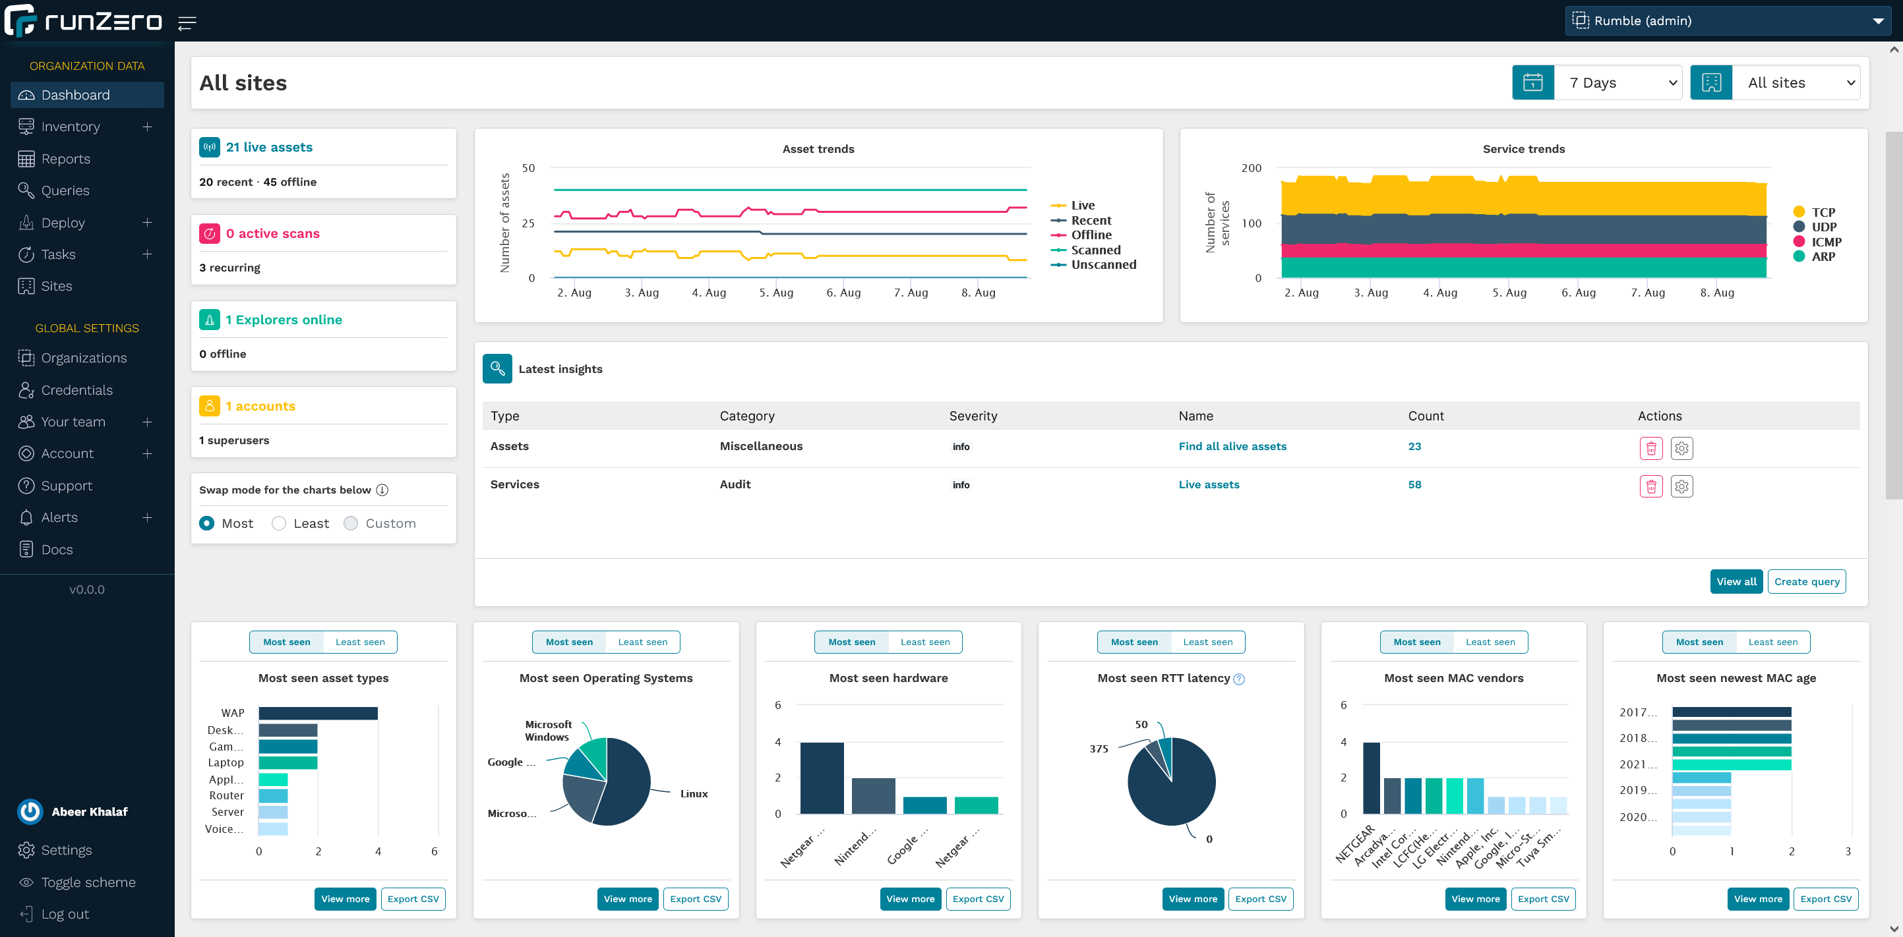Viewport: 1903px width, 937px height.
Task: Click the Reports section icon
Action: pos(26,157)
